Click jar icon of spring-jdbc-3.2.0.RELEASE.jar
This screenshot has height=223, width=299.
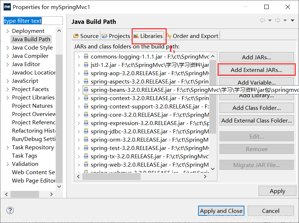click(86, 131)
